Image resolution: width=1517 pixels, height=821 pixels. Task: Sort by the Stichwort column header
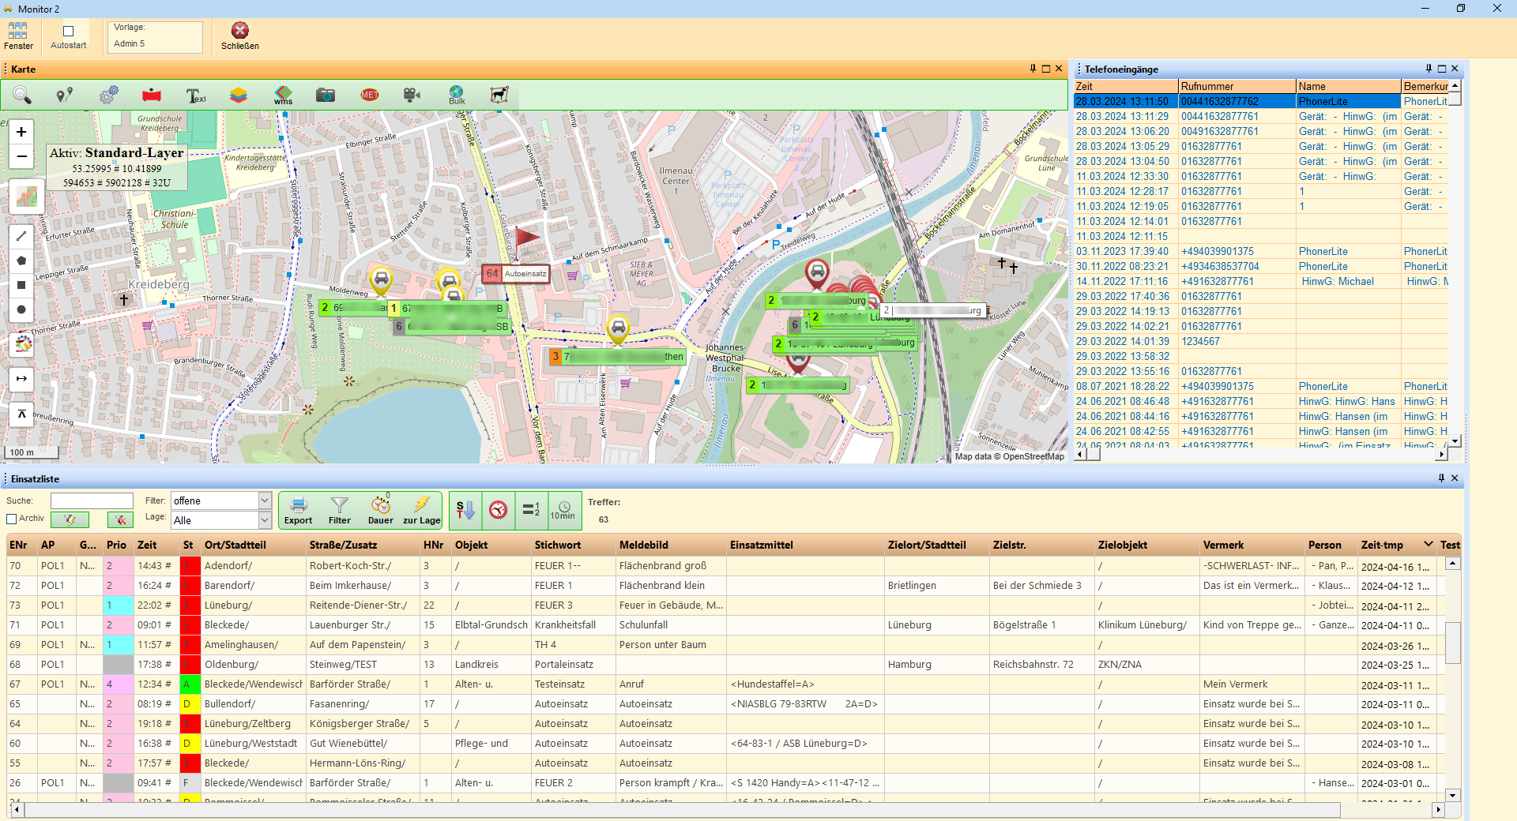coord(558,545)
